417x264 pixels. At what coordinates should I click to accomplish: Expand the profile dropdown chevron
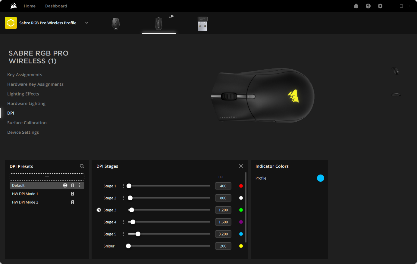87,23
